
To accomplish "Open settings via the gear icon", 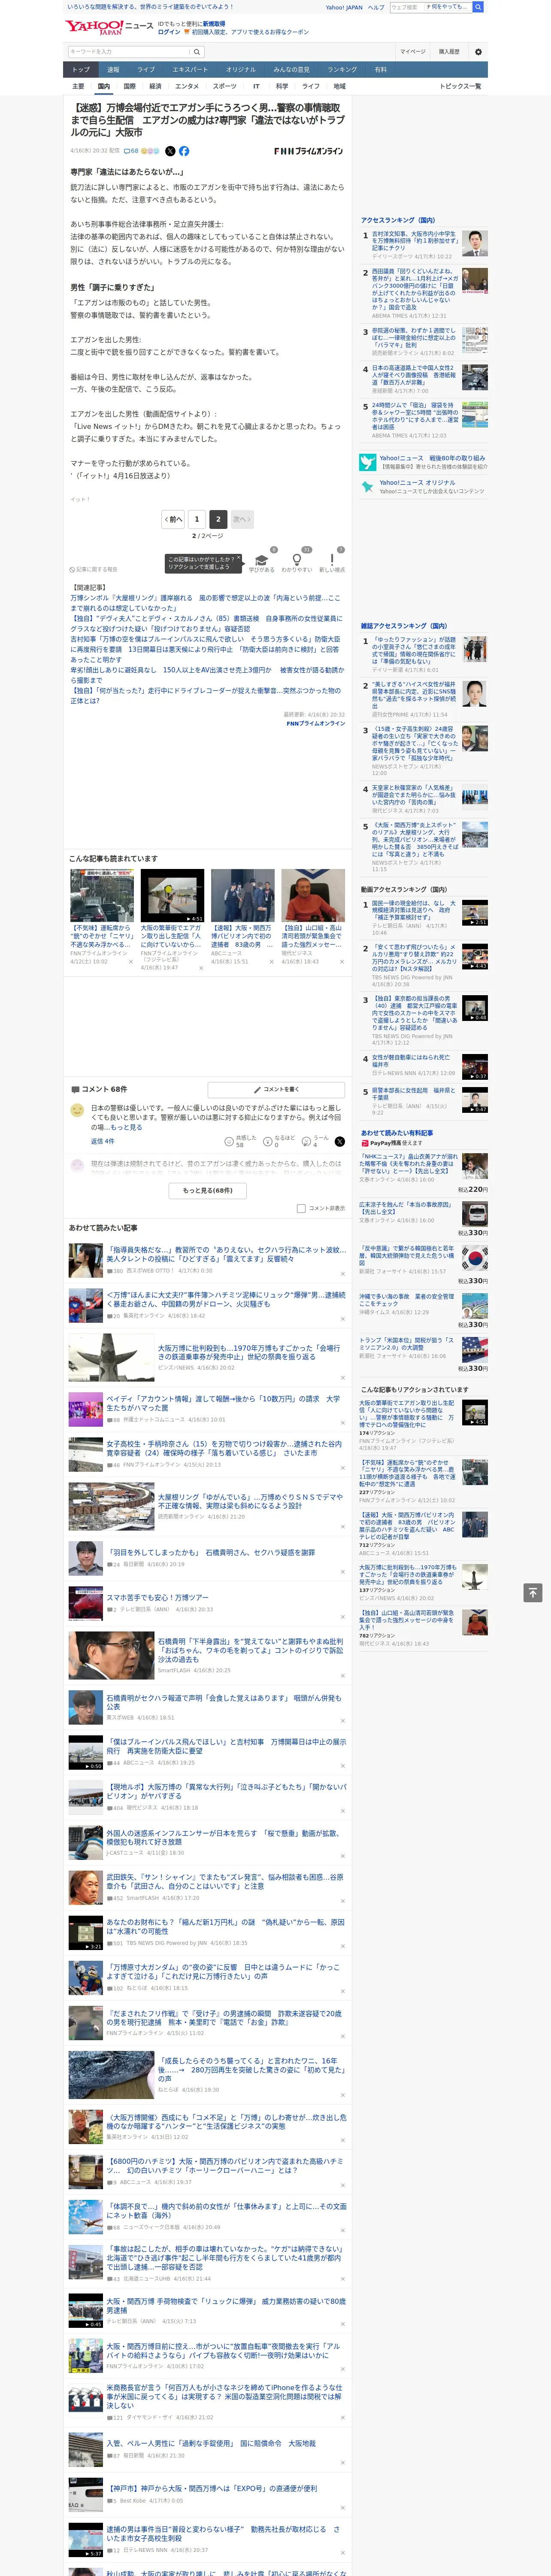I will [x=478, y=52].
